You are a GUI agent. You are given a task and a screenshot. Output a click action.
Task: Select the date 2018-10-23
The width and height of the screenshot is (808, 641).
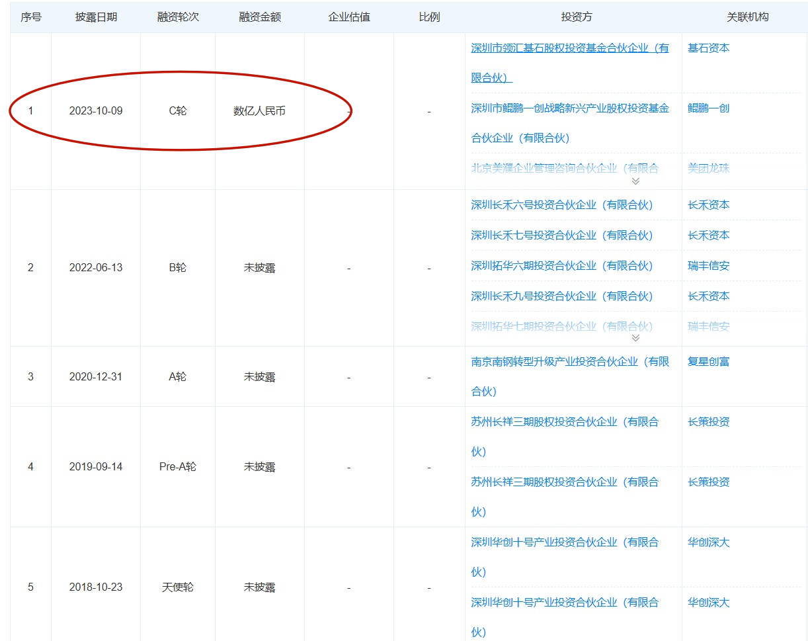pyautogui.click(x=96, y=587)
